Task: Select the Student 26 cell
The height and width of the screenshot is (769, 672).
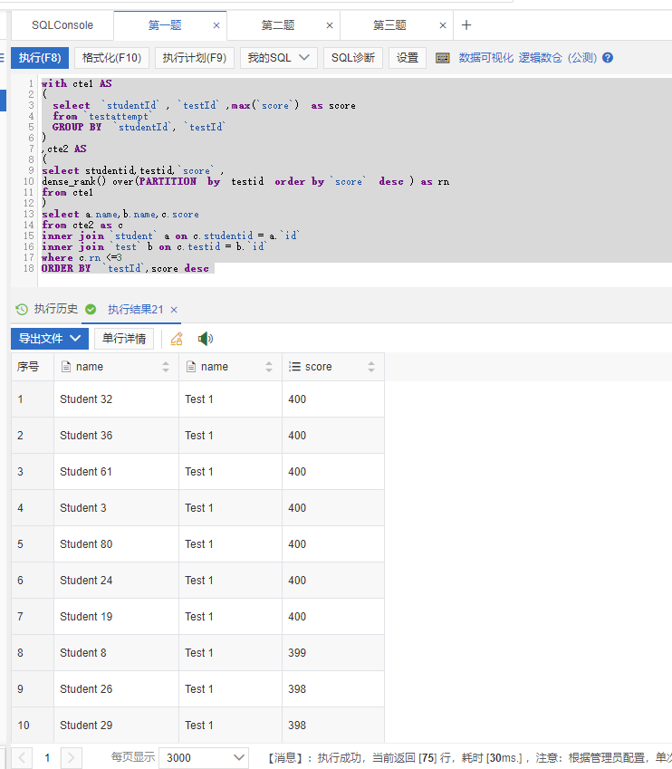Action: point(116,689)
